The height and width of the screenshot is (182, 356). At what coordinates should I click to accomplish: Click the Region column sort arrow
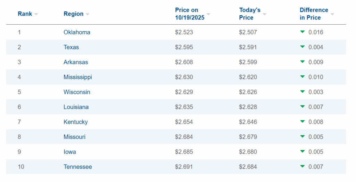[x=88, y=14]
